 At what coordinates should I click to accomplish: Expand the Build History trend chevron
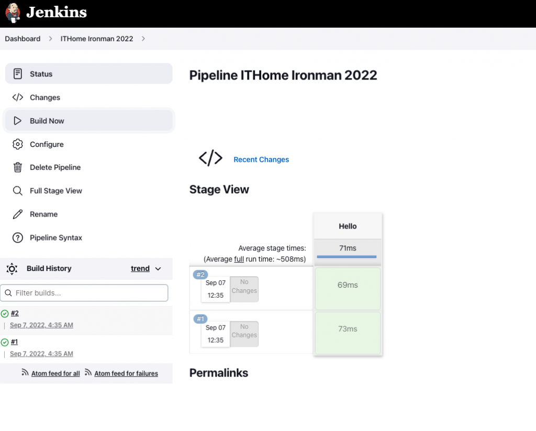point(158,269)
